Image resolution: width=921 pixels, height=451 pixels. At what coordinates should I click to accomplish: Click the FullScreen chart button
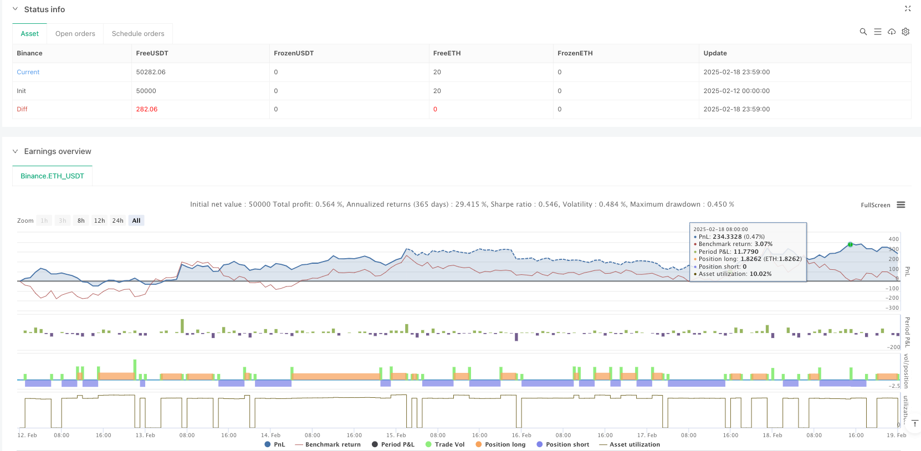[875, 205]
